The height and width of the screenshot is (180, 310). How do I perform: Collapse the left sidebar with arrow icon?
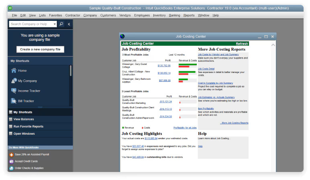click(69, 24)
